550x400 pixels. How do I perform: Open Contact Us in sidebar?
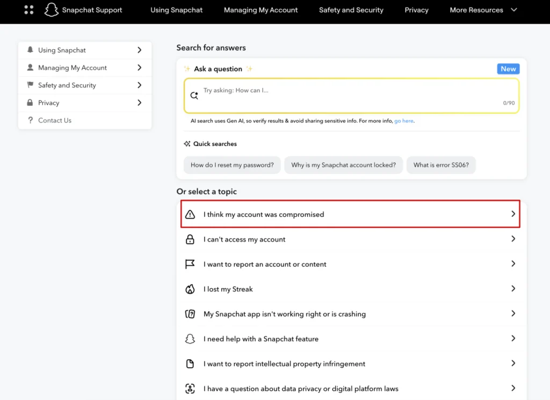[x=54, y=120]
